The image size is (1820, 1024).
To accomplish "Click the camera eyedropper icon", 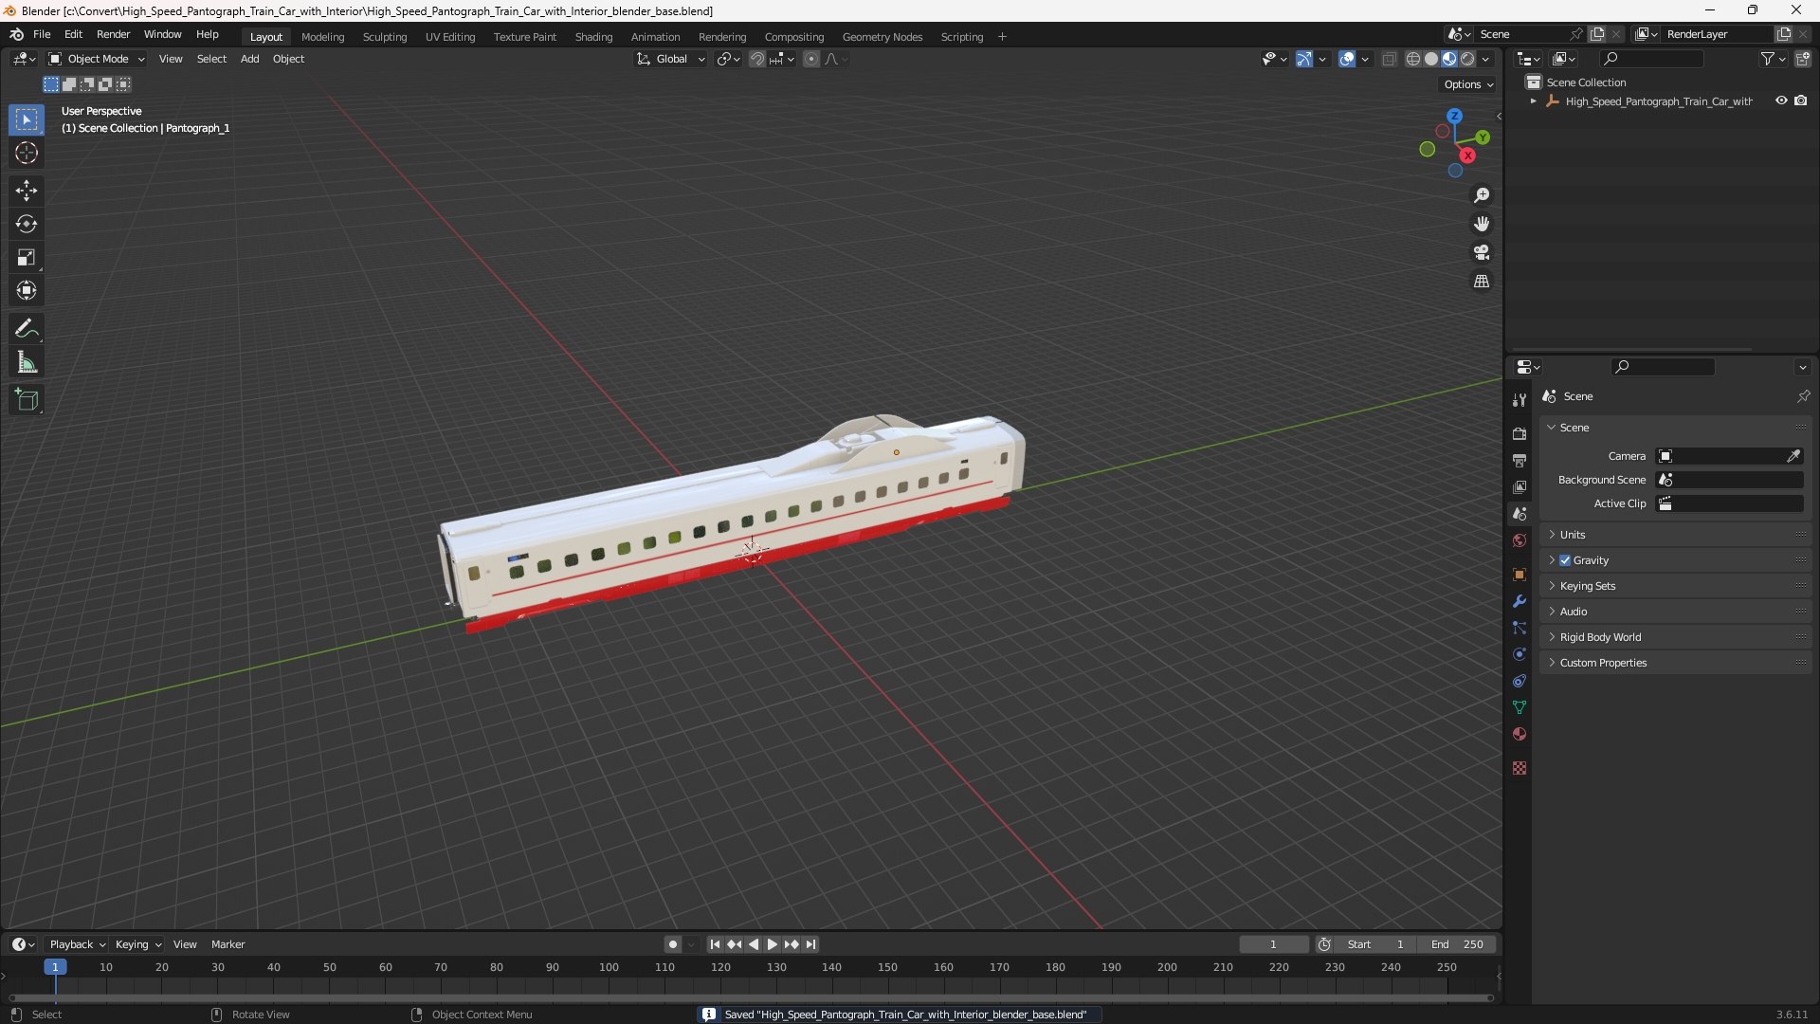I will pyautogui.click(x=1793, y=456).
